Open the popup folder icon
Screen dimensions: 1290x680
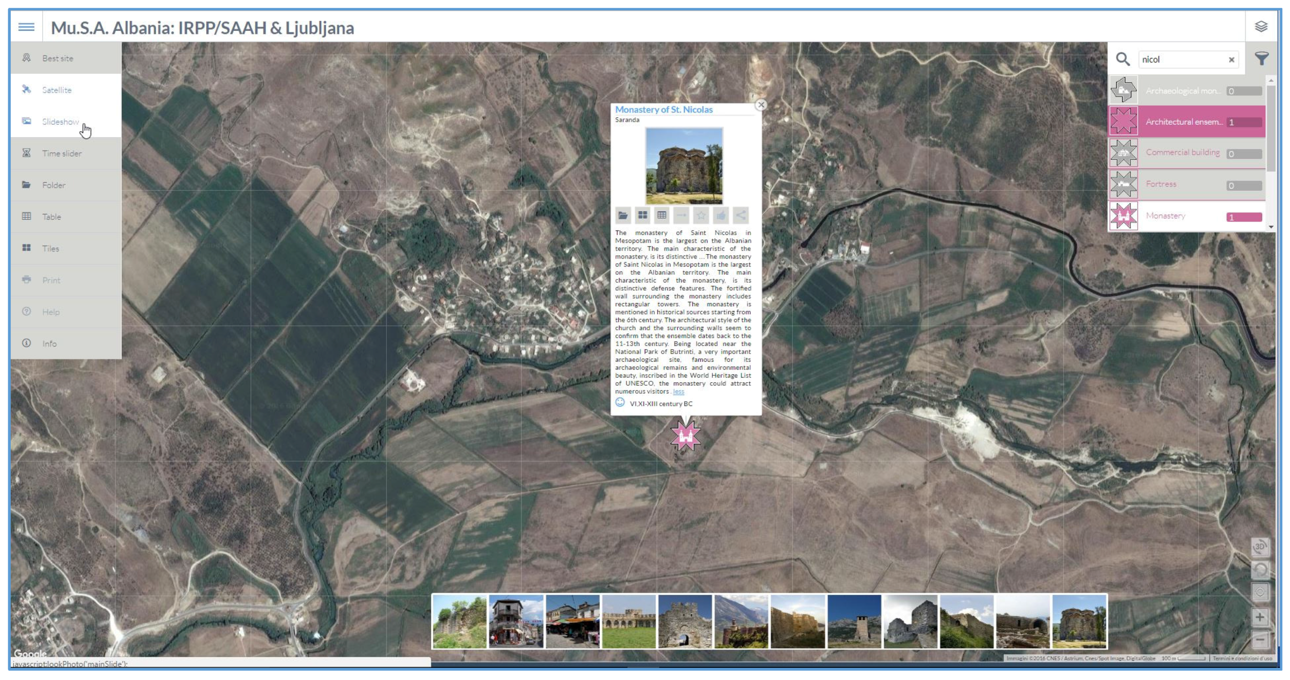coord(622,216)
